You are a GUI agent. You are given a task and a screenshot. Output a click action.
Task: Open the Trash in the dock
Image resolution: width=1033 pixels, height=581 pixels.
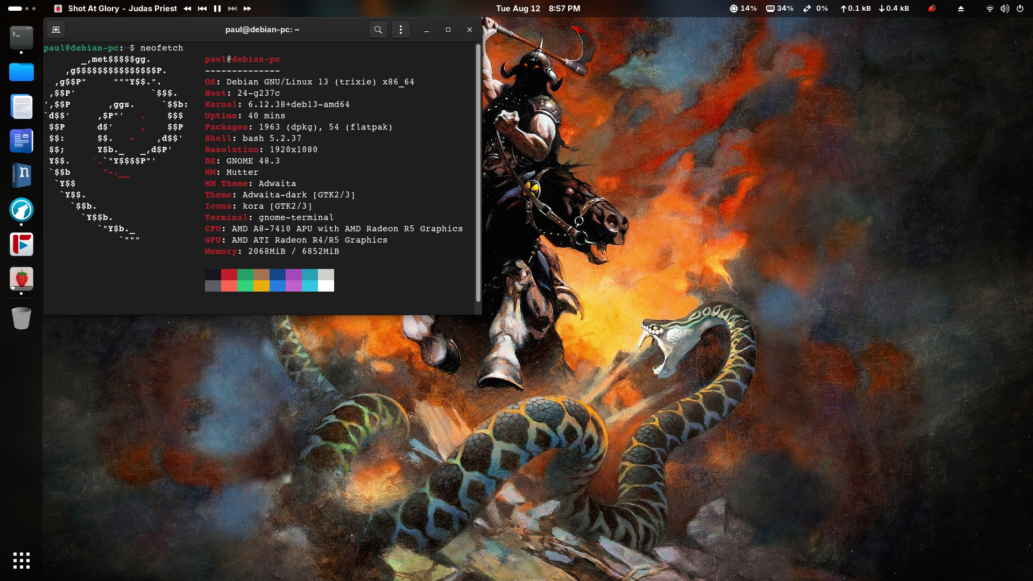(x=22, y=318)
